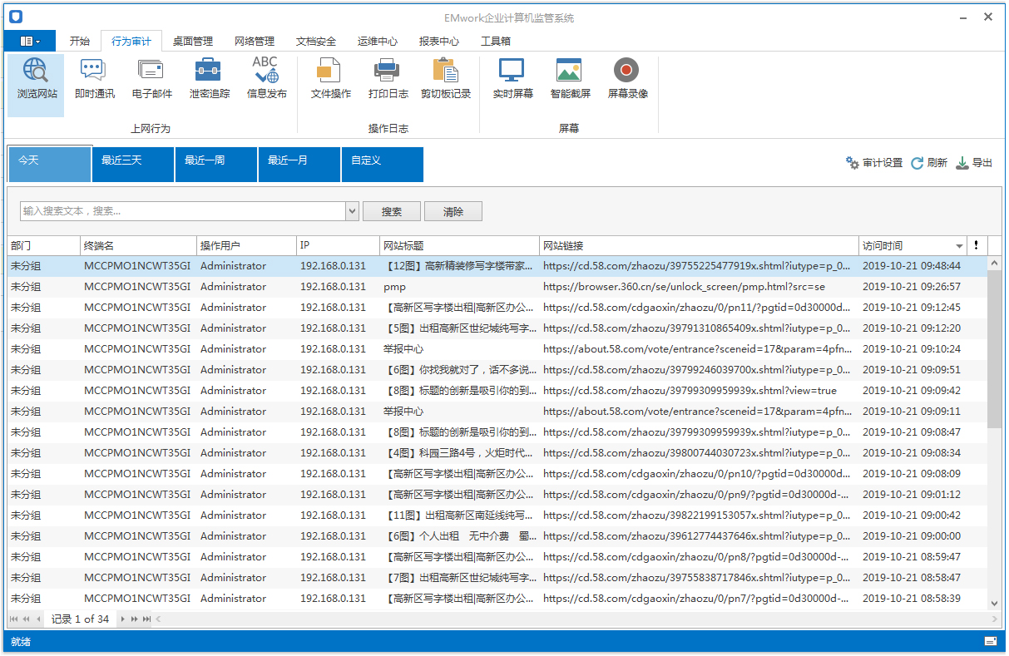Switch to the 网络管理 ribbon tab
The image size is (1009, 656).
tap(255, 41)
